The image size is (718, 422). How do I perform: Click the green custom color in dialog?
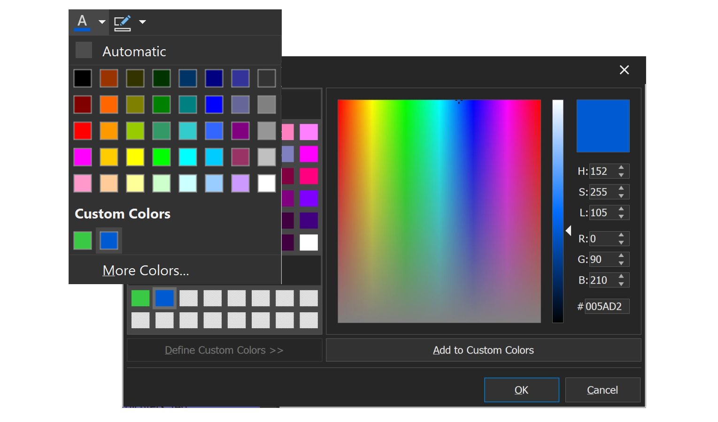(140, 298)
